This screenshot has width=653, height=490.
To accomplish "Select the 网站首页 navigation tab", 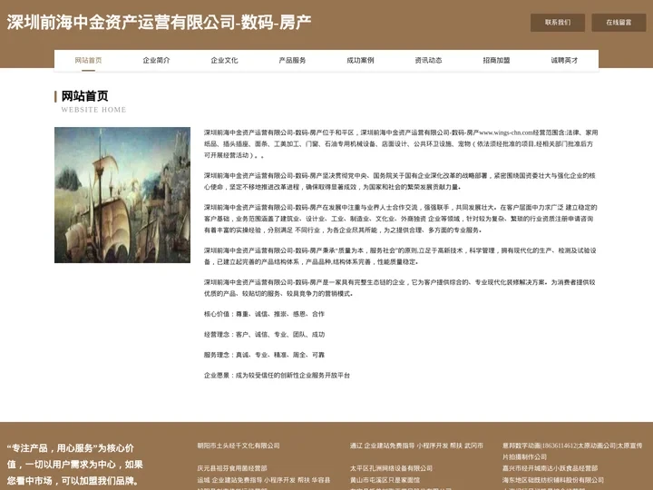I will click(x=88, y=61).
